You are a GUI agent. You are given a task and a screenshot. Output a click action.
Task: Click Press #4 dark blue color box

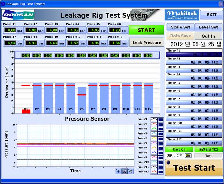click(x=160, y=133)
